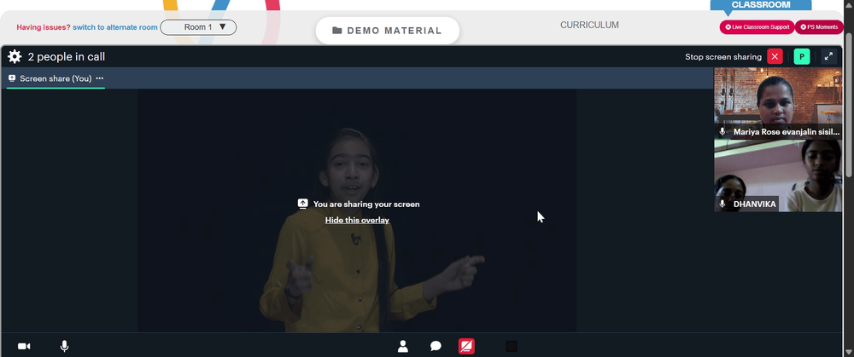Click DHANVIKA microphone status icon
The width and height of the screenshot is (854, 357).
pyautogui.click(x=722, y=204)
